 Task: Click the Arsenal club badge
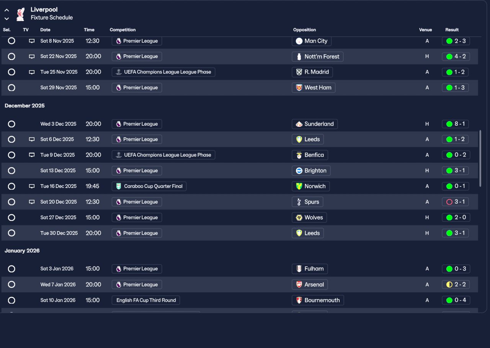coord(299,285)
